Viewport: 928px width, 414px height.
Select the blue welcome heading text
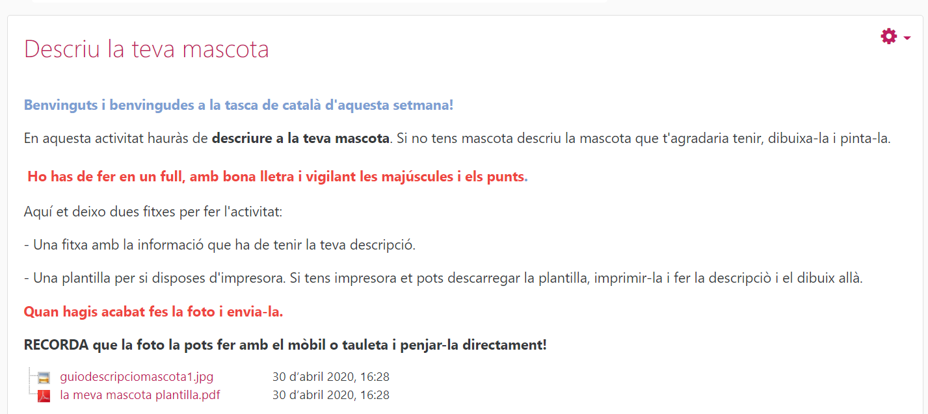(x=238, y=105)
